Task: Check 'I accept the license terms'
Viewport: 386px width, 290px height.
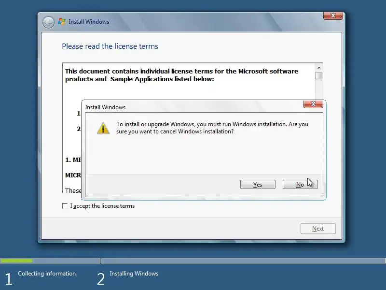Action: pos(65,206)
